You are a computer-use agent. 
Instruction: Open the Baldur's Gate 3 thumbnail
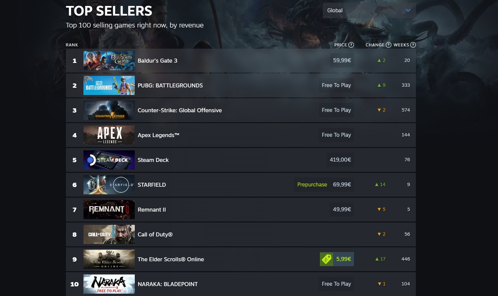(x=109, y=61)
